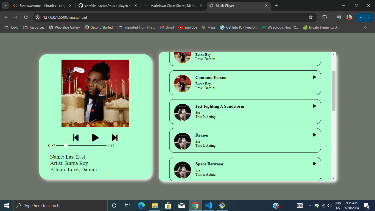Click the address bar URL
Screen dimensions: 375x211
coord(65,17)
